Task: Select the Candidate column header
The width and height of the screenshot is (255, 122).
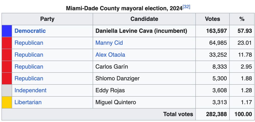Action: [x=144, y=19]
